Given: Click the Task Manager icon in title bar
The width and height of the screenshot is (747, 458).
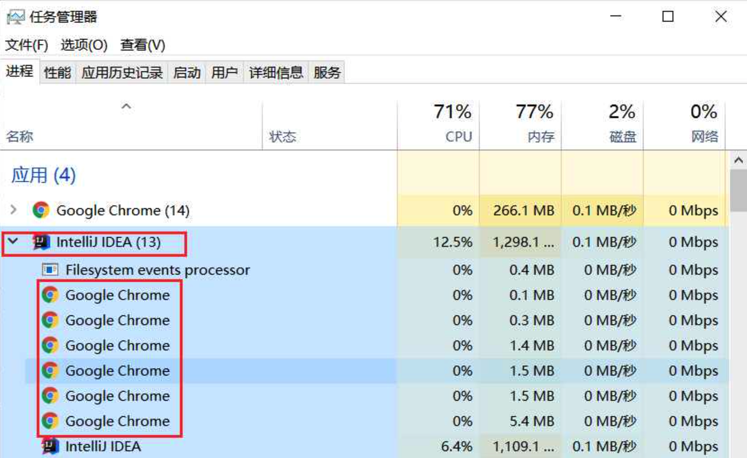Looking at the screenshot, I should (x=15, y=17).
